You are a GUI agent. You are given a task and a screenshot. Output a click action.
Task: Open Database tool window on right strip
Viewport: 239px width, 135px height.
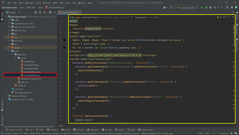237,29
